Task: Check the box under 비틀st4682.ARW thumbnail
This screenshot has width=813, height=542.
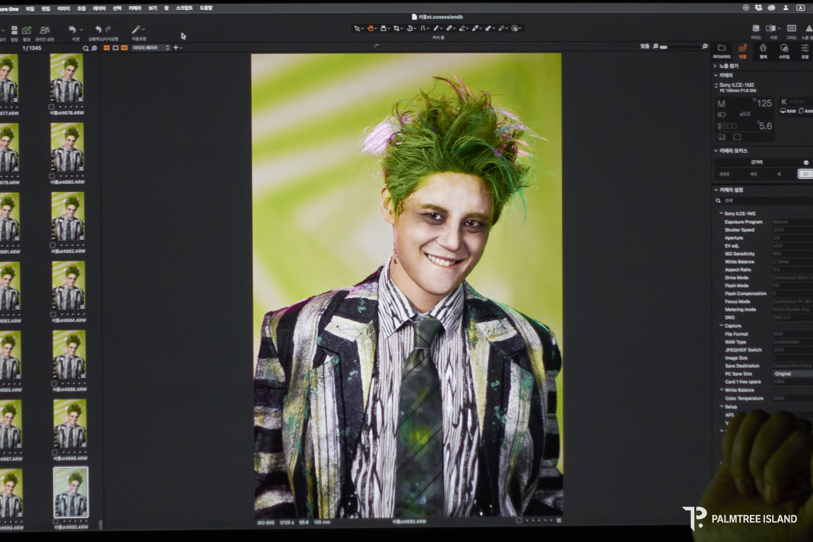Action: pyautogui.click(x=53, y=246)
